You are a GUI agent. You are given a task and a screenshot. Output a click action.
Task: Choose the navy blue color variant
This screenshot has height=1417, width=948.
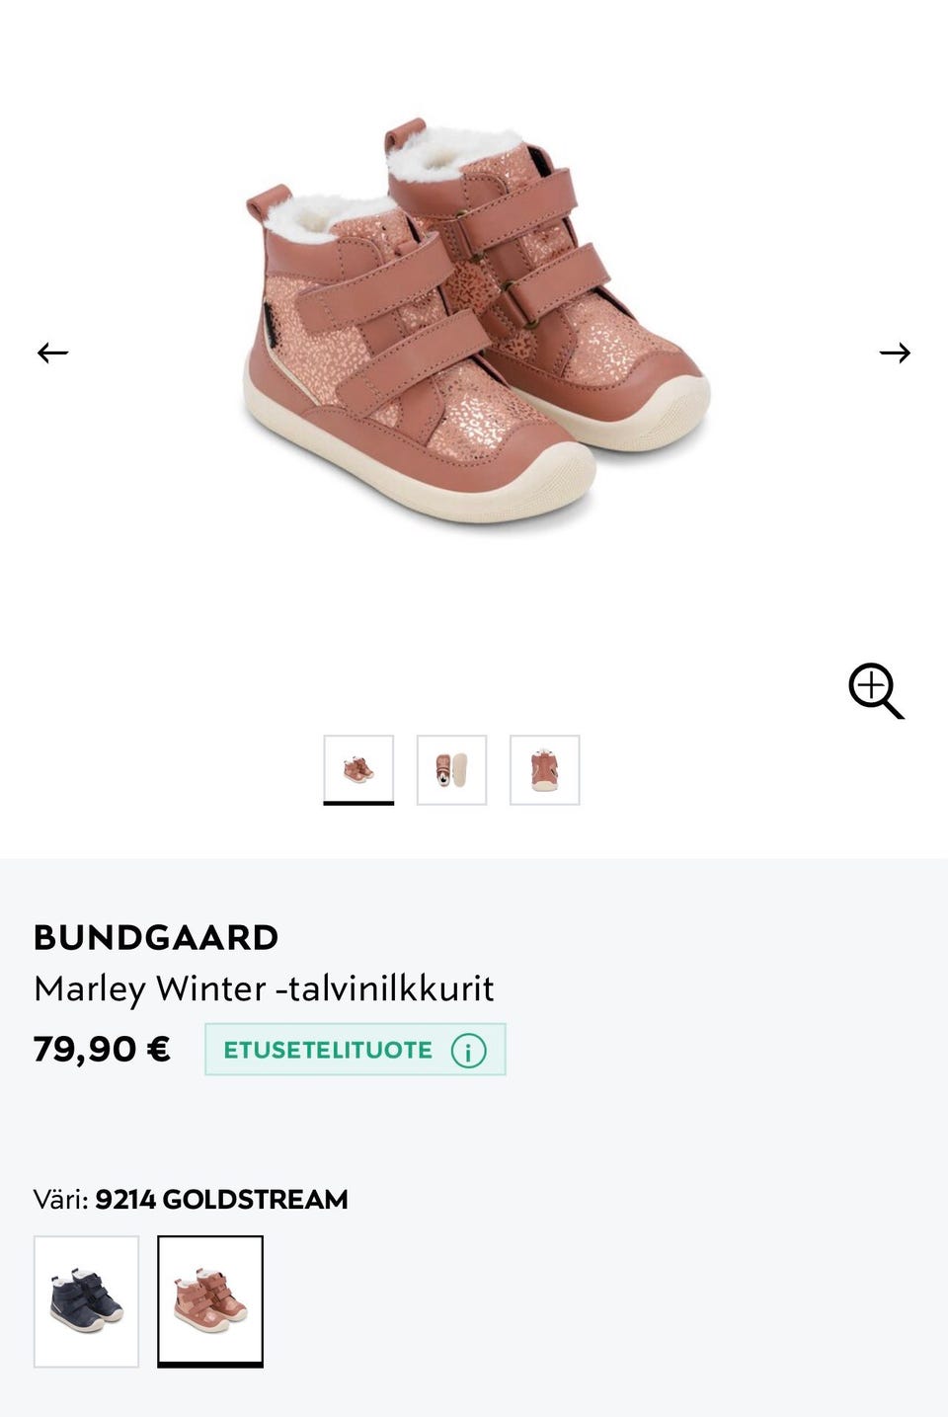point(87,1301)
